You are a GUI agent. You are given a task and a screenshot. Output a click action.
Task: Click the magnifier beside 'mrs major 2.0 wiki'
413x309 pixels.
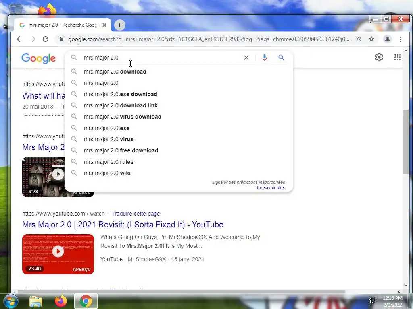point(74,173)
